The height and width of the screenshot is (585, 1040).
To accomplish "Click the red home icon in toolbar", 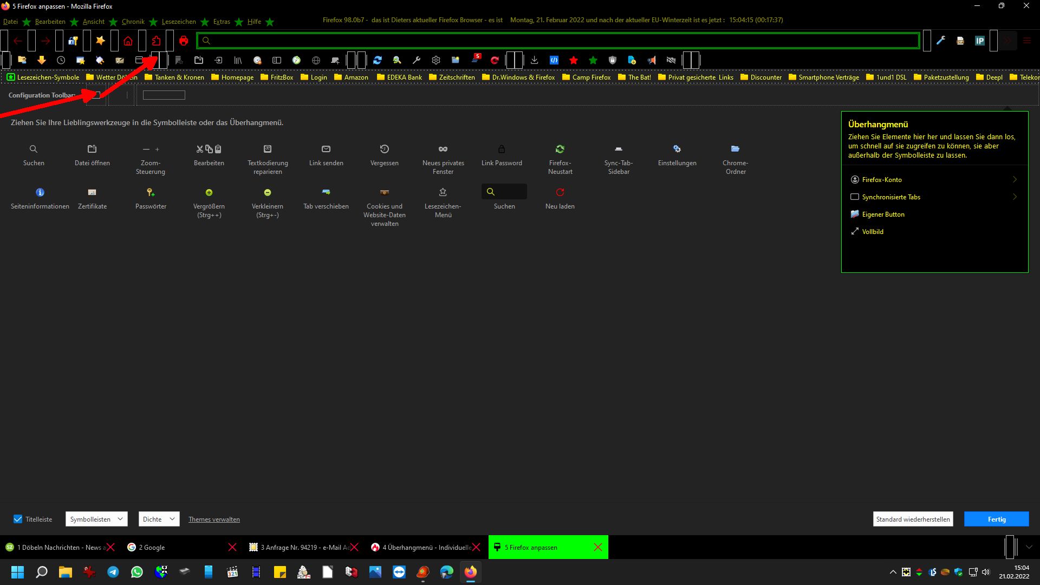I will [x=128, y=41].
